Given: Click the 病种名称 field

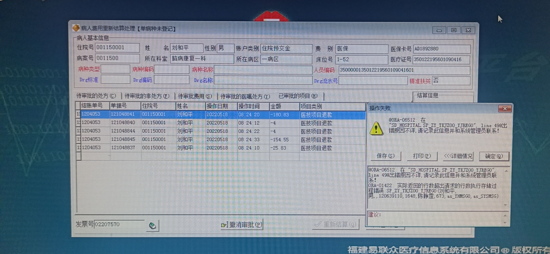Looking at the screenshot, I should pos(263,70).
